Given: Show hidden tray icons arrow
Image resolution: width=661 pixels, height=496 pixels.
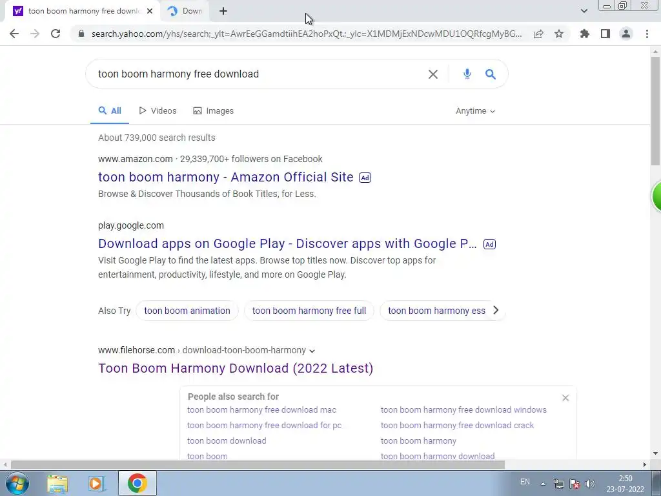Looking at the screenshot, I should [543, 484].
